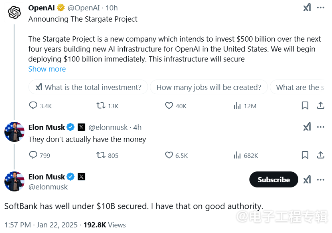The image size is (332, 233).
Task: Open Grok icon on OpenAI post
Action: click(307, 8)
